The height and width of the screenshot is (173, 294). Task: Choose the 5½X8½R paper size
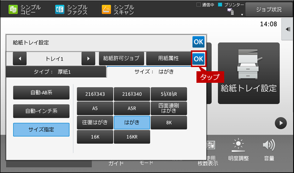169,94
